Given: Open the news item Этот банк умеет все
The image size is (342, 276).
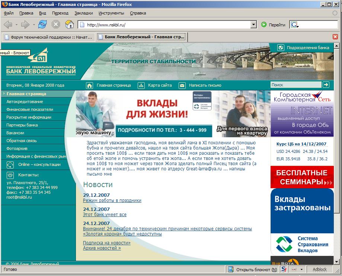Looking at the screenshot, I should coord(105,215).
